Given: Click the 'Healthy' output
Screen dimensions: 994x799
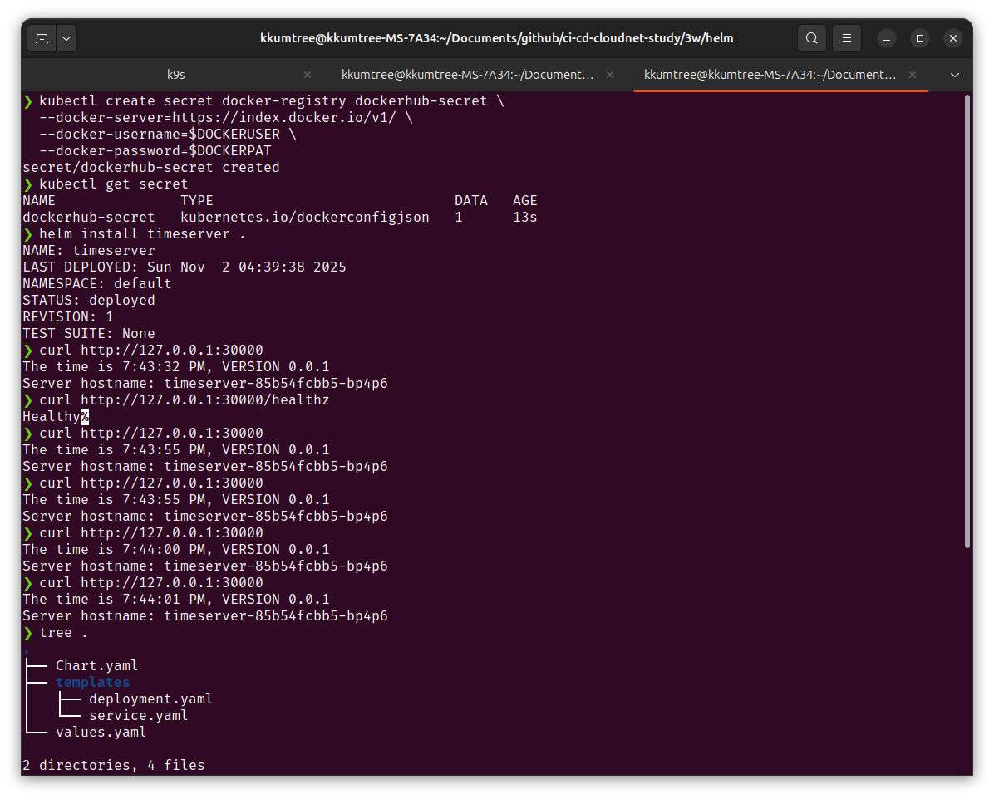Looking at the screenshot, I should point(52,416).
